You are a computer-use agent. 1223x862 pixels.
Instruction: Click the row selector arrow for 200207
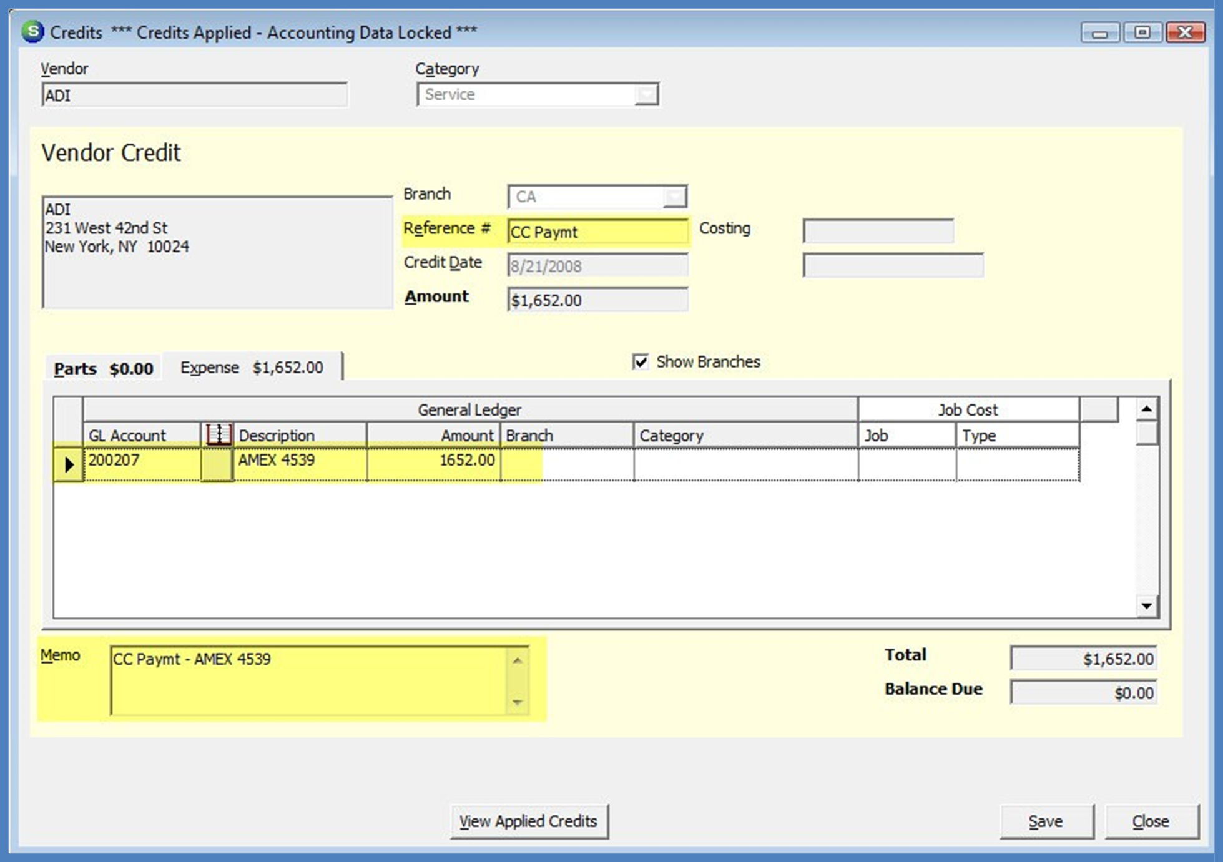click(69, 464)
